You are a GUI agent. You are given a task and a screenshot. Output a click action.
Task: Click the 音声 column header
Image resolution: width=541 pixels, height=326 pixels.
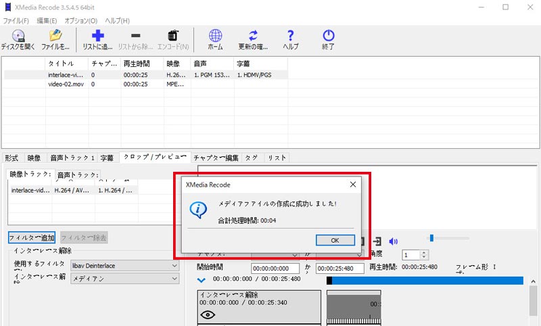(x=212, y=64)
